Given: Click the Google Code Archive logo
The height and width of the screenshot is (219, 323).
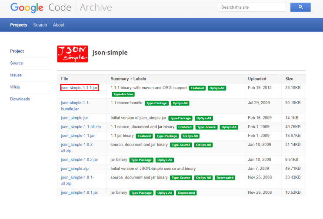Looking at the screenshot, I should tap(61, 7).
